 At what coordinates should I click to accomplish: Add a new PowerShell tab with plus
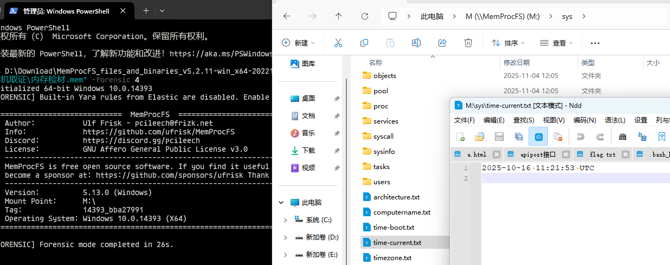pyautogui.click(x=146, y=11)
